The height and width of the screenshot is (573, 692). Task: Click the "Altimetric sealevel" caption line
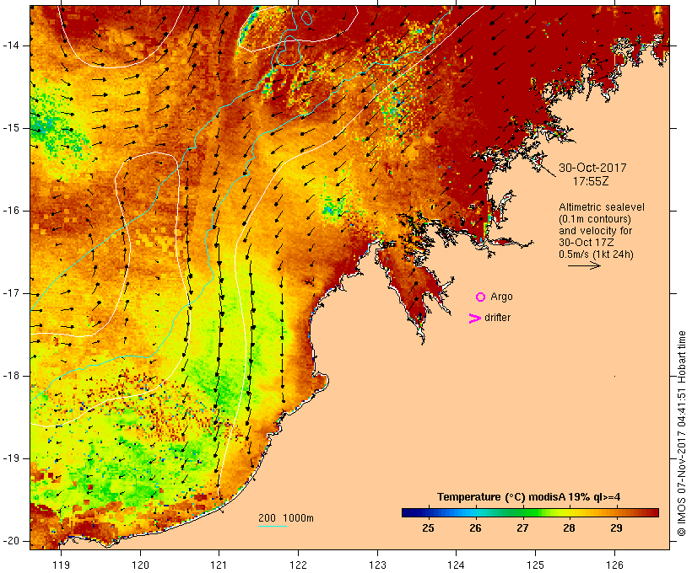602,207
